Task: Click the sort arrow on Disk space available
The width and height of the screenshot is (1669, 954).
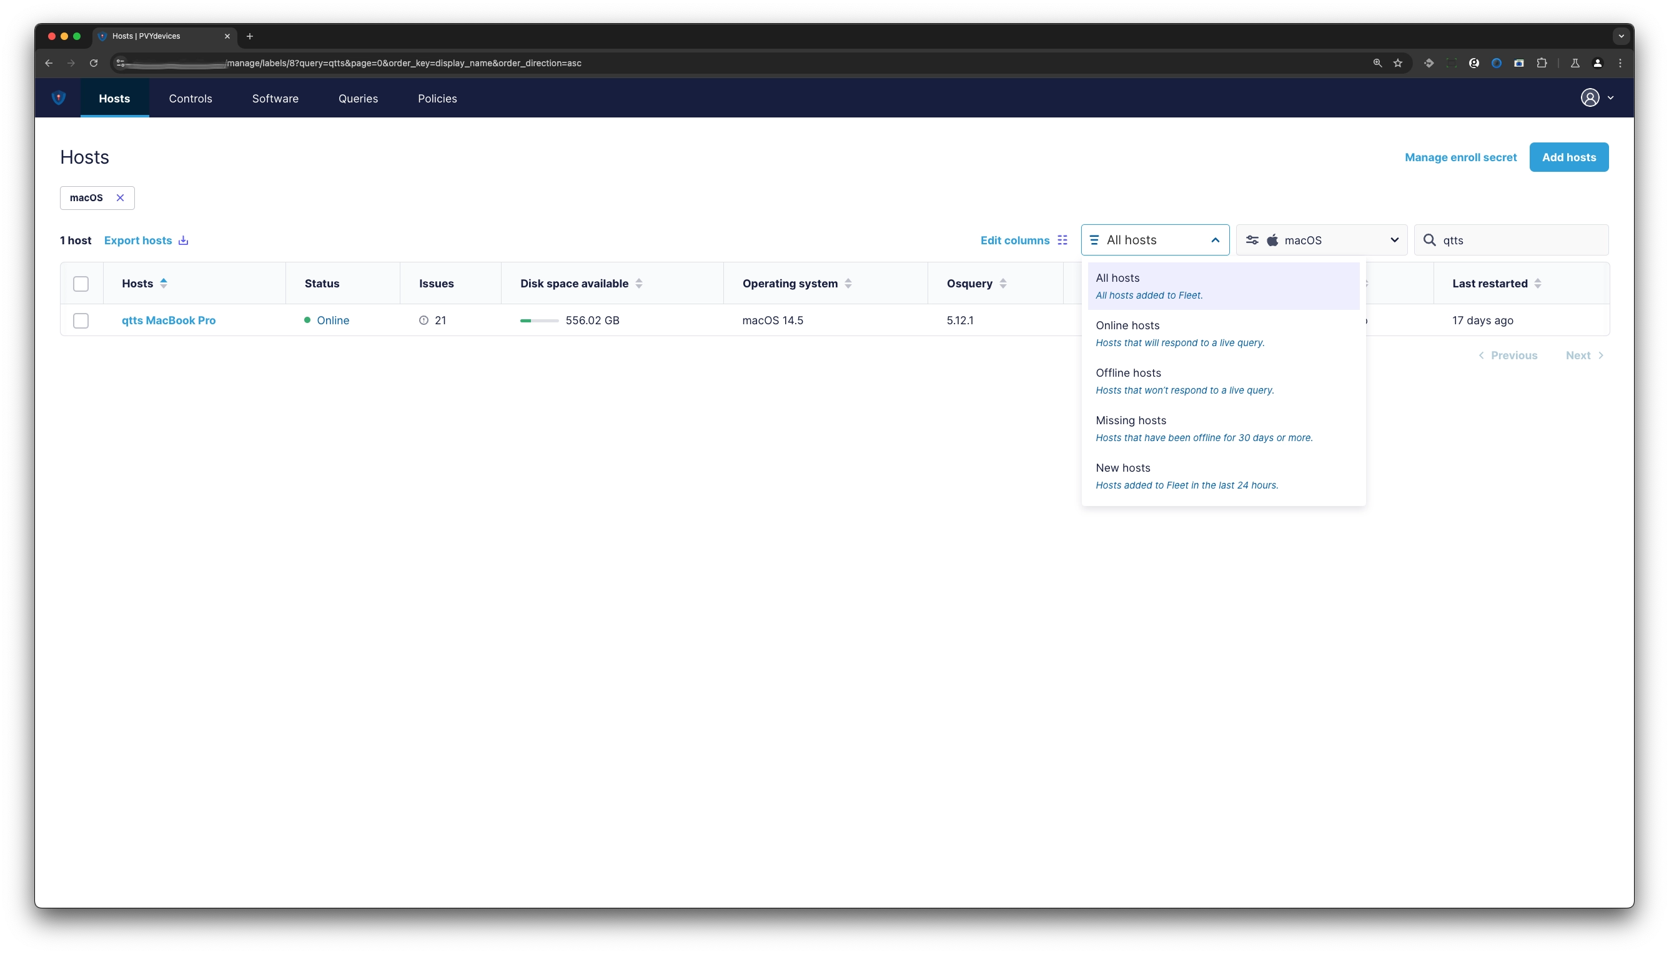Action: point(640,283)
